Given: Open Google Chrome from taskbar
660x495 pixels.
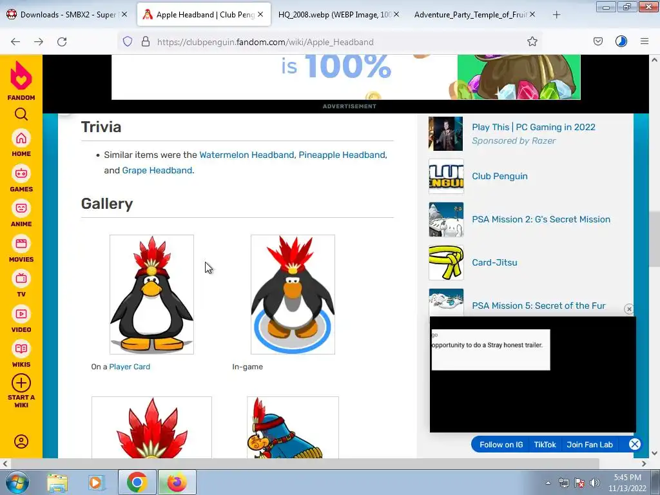Looking at the screenshot, I should (x=137, y=482).
